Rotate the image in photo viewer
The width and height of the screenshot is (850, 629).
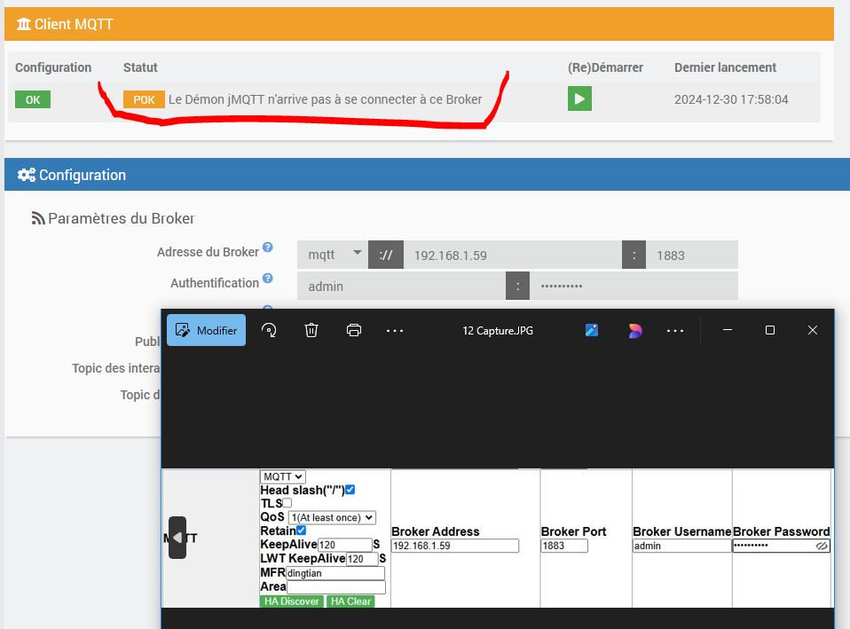click(269, 330)
